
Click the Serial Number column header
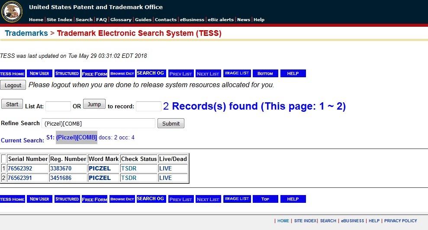(x=28, y=159)
